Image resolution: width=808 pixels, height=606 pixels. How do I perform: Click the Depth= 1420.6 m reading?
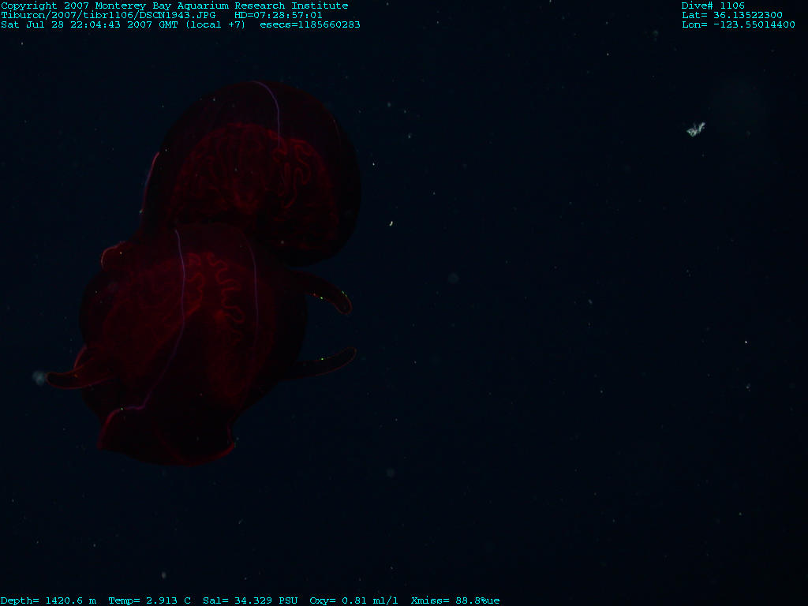[49, 600]
